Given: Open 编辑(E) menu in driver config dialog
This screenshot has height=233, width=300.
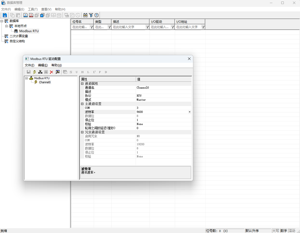Looking at the screenshot, I should point(43,65).
